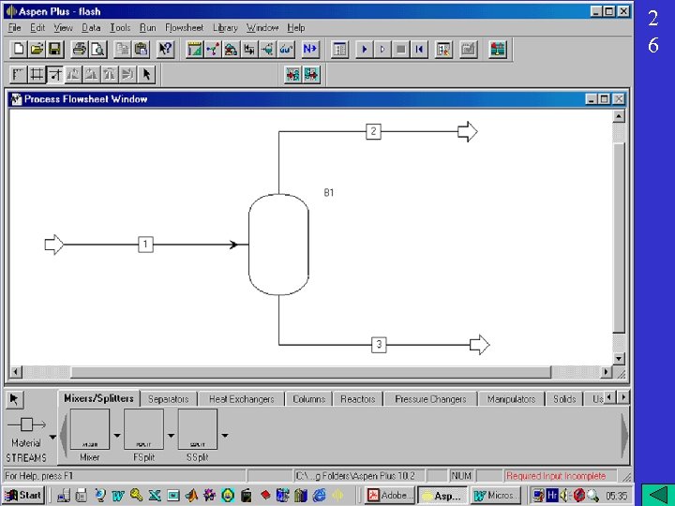Switch to the Reactors tab
This screenshot has width=675, height=506.
click(358, 399)
